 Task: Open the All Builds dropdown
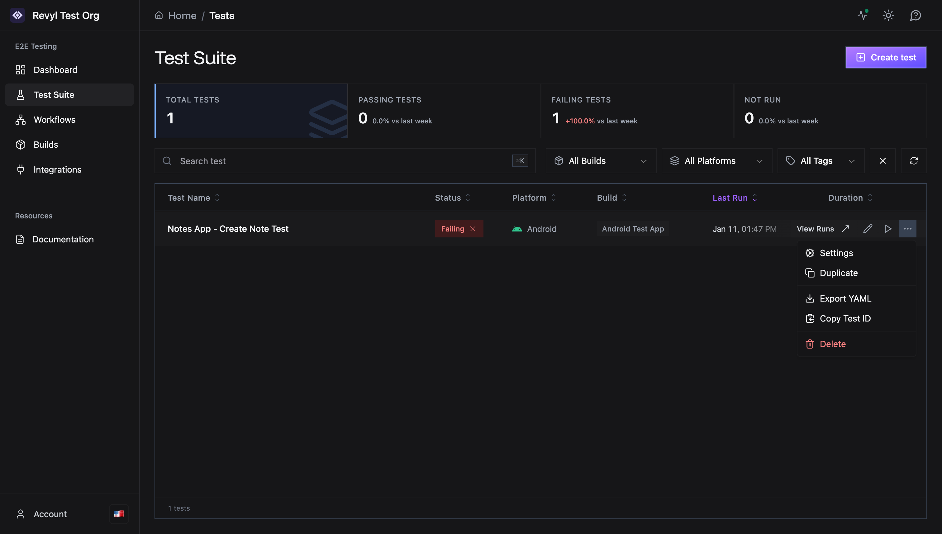(x=600, y=161)
